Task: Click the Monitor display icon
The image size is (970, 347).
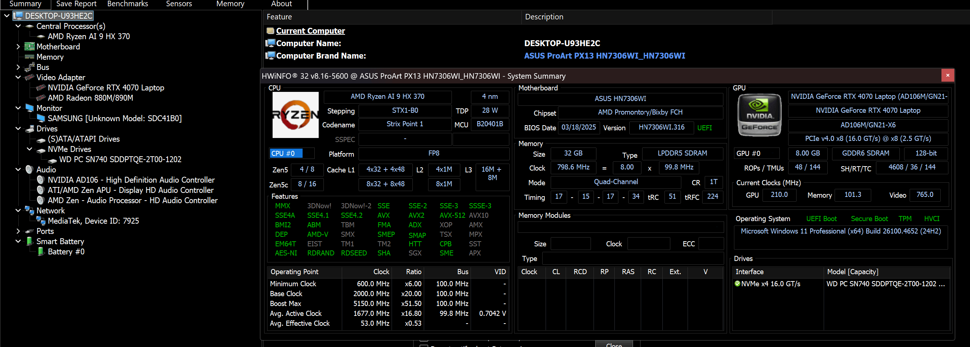Action: pos(29,108)
